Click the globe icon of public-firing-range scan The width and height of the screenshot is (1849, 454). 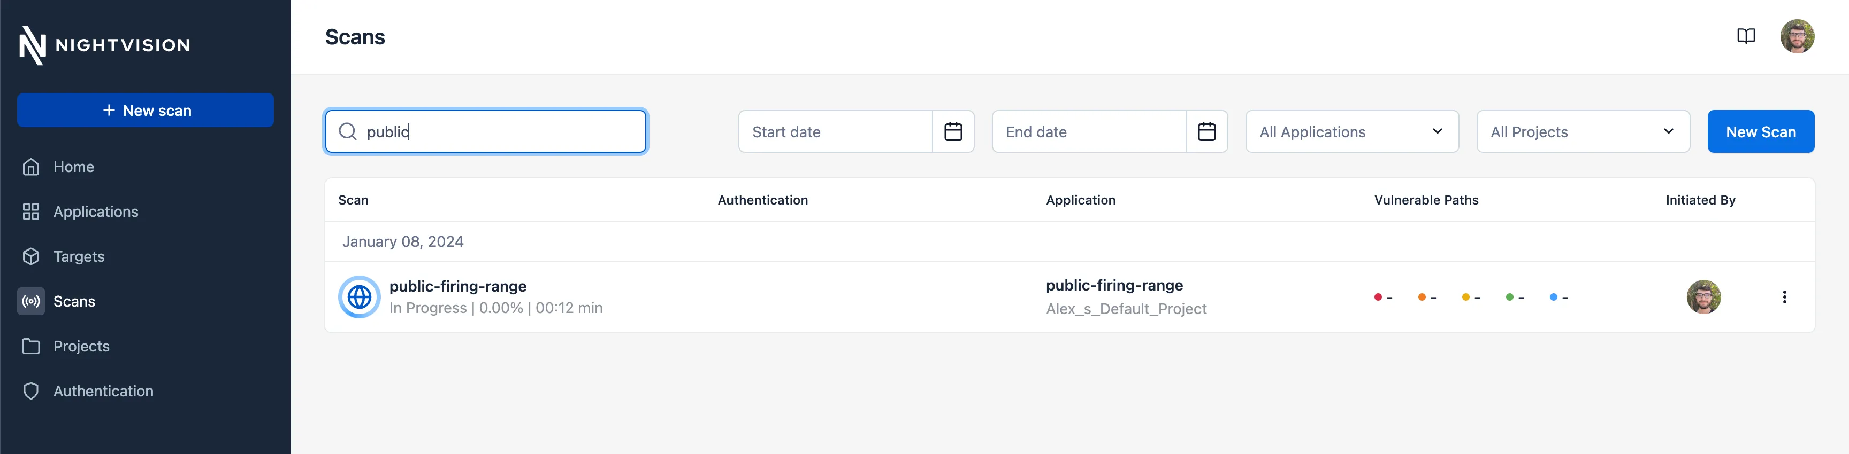[359, 297]
